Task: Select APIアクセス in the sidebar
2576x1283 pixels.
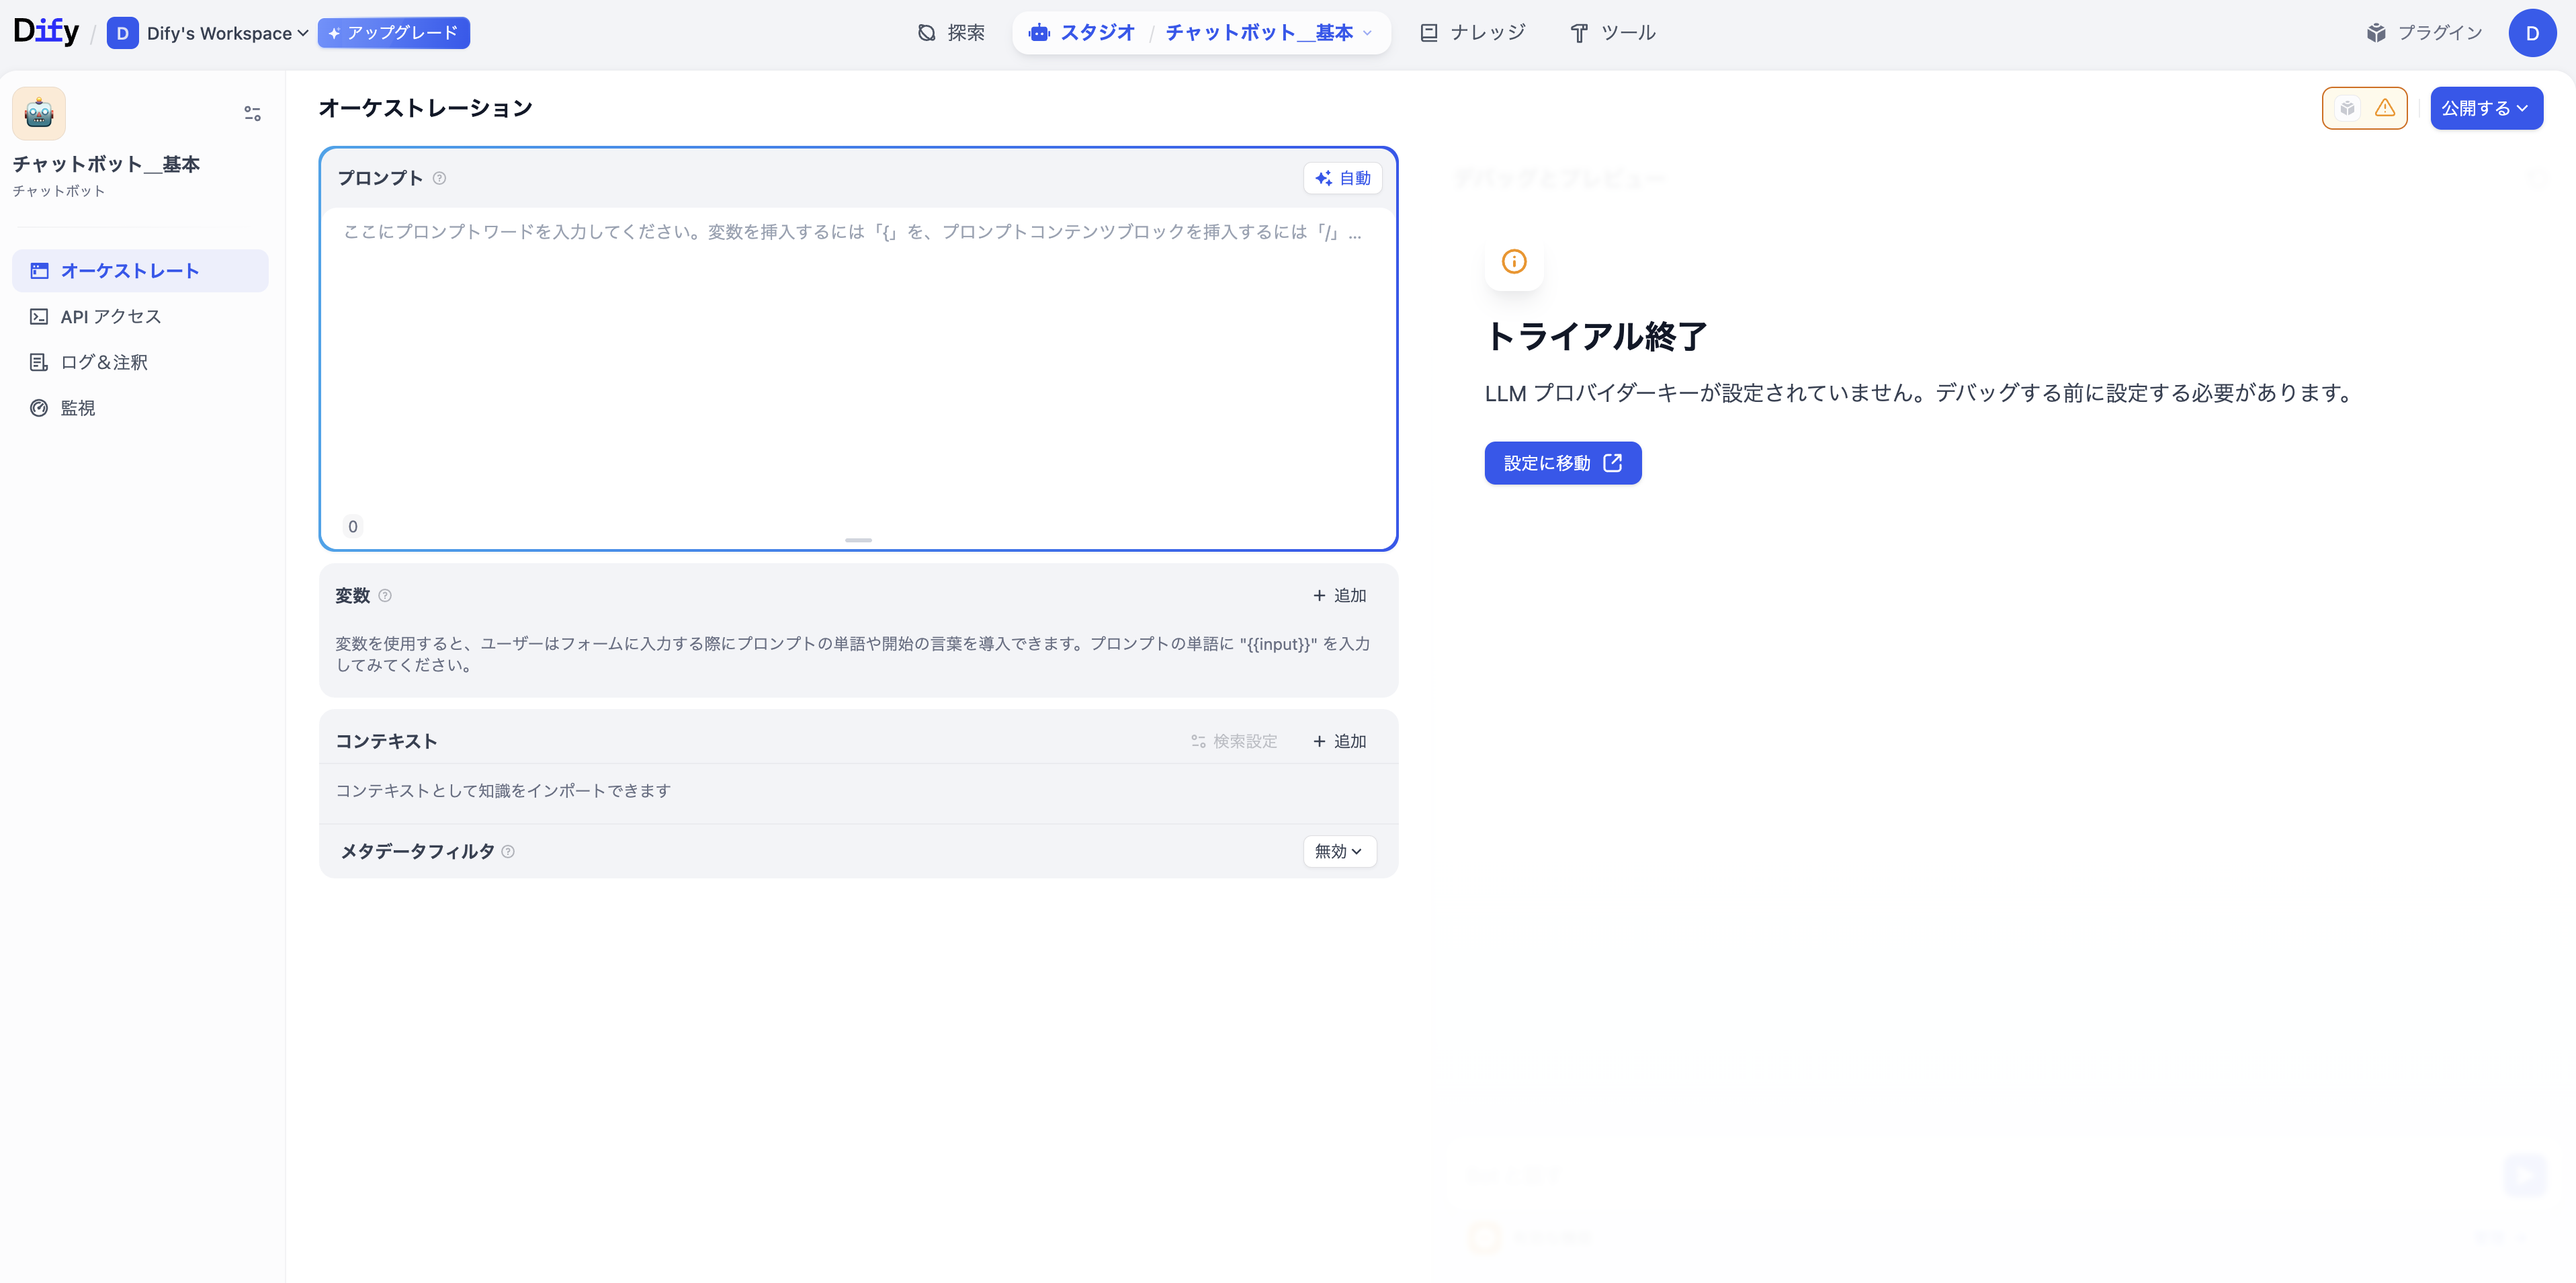Action: (109, 316)
